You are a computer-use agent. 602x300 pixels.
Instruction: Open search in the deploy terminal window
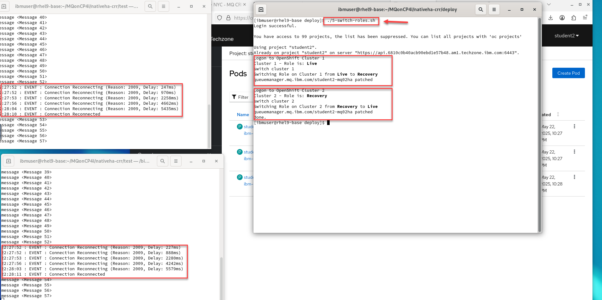481,9
